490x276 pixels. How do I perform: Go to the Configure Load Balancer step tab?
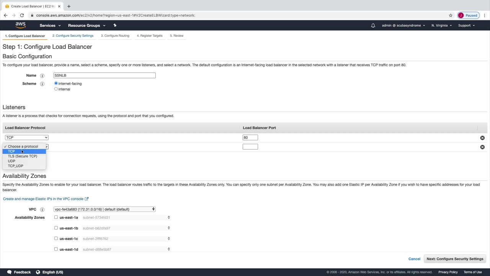pyautogui.click(x=25, y=36)
